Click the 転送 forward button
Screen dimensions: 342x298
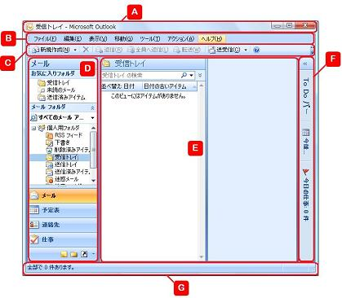[187, 50]
